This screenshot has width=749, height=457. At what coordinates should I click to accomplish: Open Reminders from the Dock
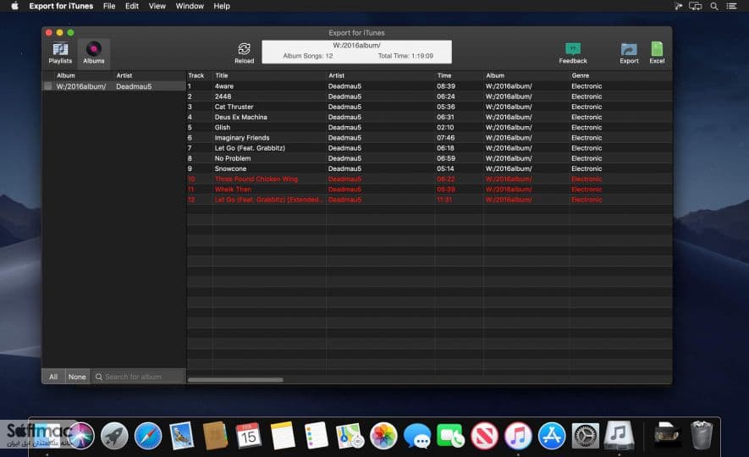(x=317, y=436)
